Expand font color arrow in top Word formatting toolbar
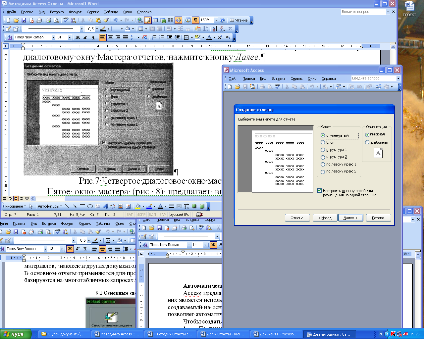The image size is (424, 339). [x=214, y=37]
